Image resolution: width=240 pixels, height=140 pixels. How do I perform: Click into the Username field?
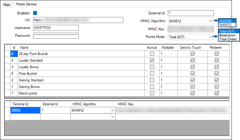click(x=56, y=28)
